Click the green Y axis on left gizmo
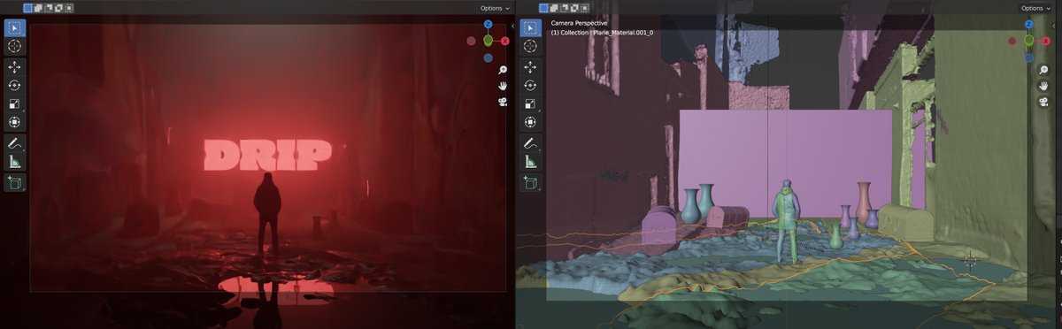Viewport: 1062px width, 329px height. coord(488,41)
